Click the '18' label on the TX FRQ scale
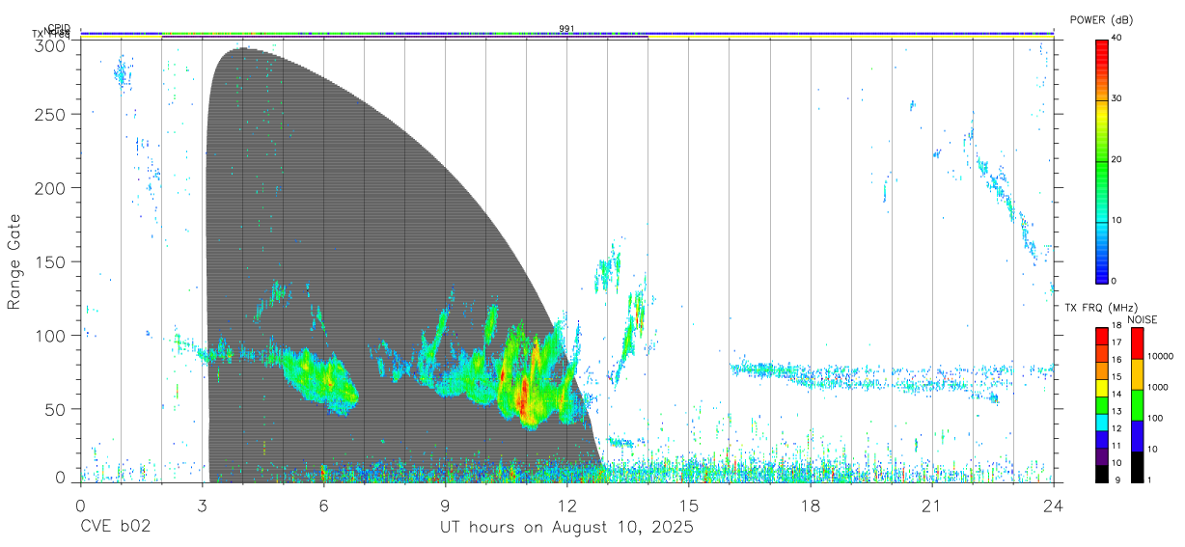 [1117, 327]
